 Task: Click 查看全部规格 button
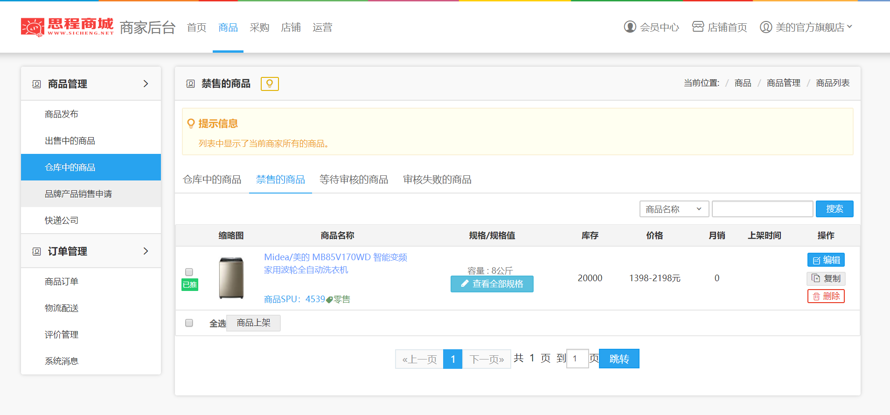pos(492,284)
